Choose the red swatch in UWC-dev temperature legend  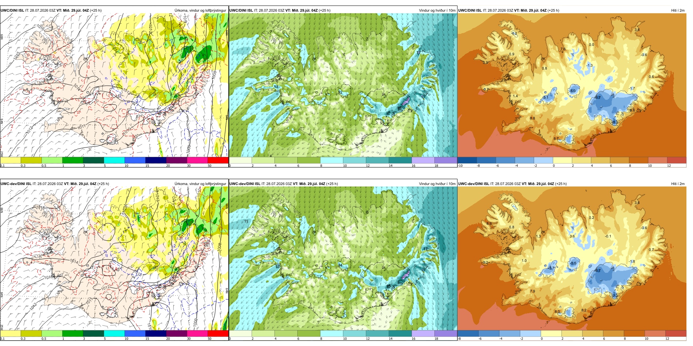click(x=676, y=333)
